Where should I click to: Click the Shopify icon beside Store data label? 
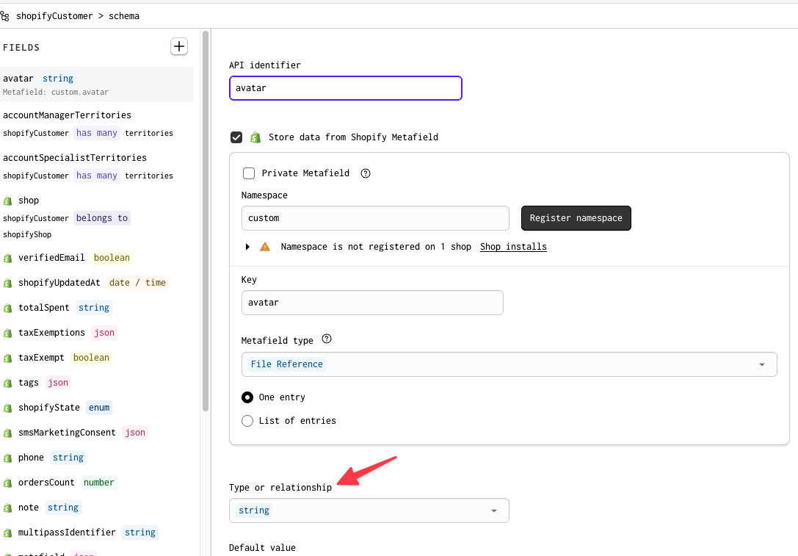click(255, 137)
